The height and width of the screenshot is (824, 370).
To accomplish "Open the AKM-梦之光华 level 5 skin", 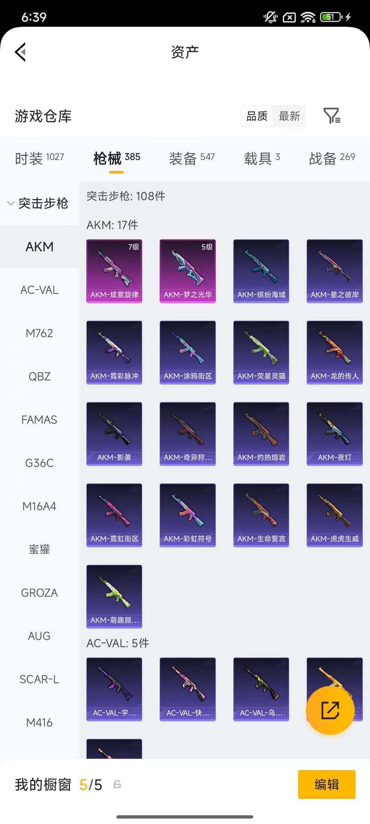I will (187, 271).
